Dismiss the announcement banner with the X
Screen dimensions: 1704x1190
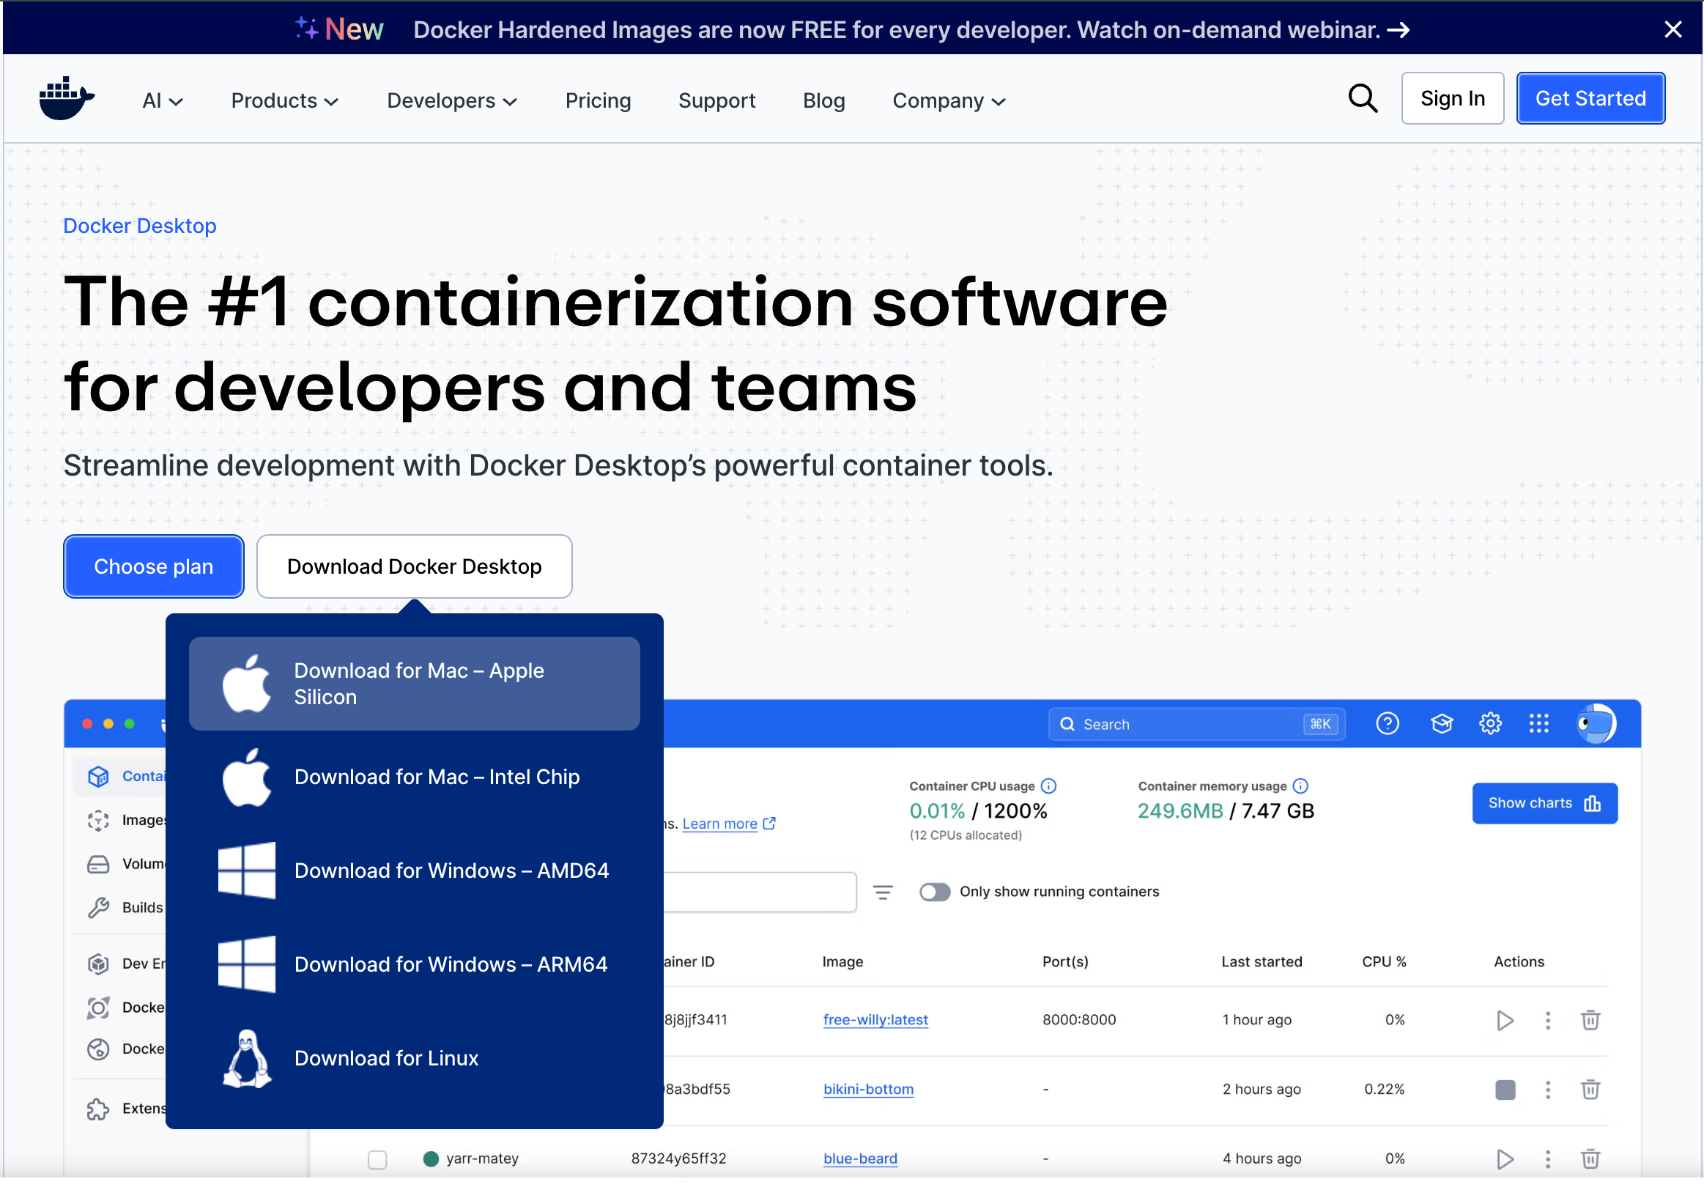tap(1672, 29)
